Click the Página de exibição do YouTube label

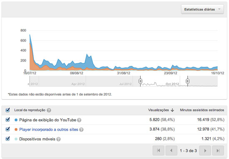(47, 120)
